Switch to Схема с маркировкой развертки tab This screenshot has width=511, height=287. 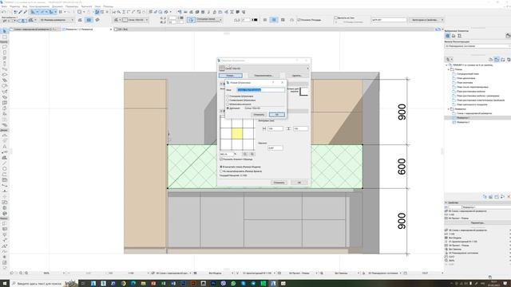click(34, 29)
